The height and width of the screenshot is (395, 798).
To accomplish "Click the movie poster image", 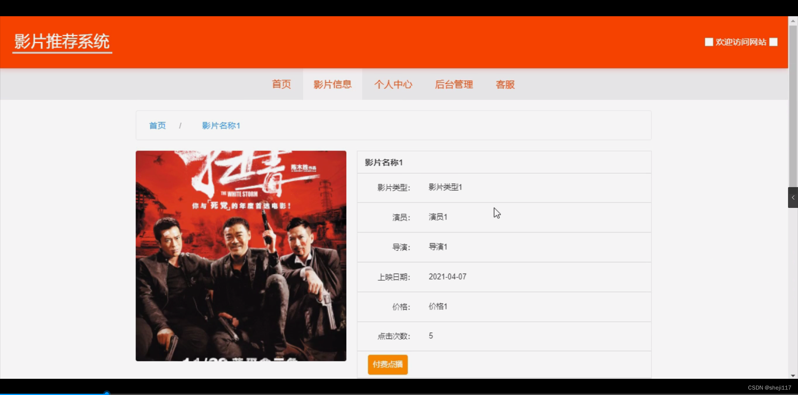I will coord(241,255).
